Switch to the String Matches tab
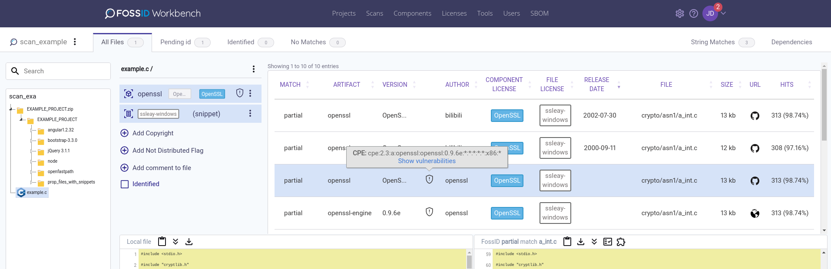This screenshot has width=831, height=269. (722, 42)
